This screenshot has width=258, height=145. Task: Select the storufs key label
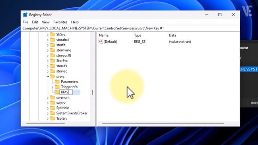click(x=62, y=66)
